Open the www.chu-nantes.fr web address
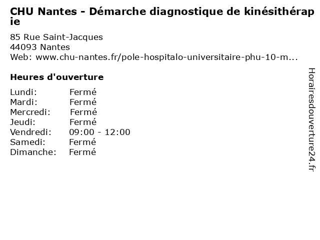Image resolution: width=320 pixels, height=240 pixels. [166, 57]
